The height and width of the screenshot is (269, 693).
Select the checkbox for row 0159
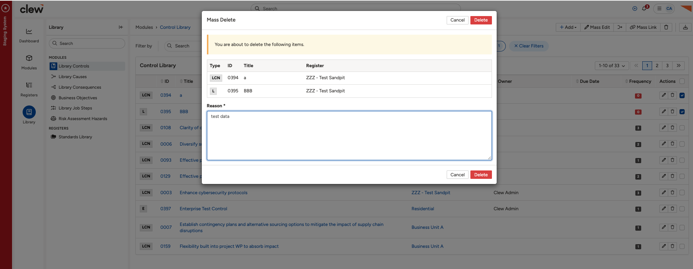[x=682, y=246]
